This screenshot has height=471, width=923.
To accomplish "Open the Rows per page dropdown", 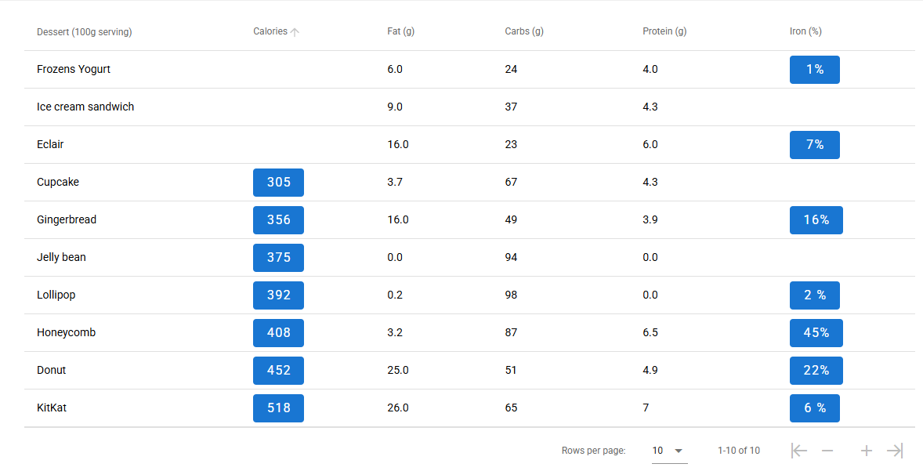I will (x=669, y=451).
